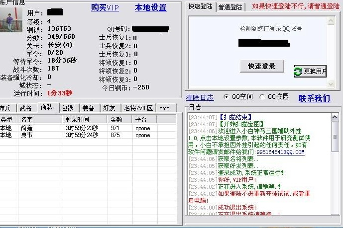Switch to the 布兵 tab
344x228 pixels.
click(6, 108)
